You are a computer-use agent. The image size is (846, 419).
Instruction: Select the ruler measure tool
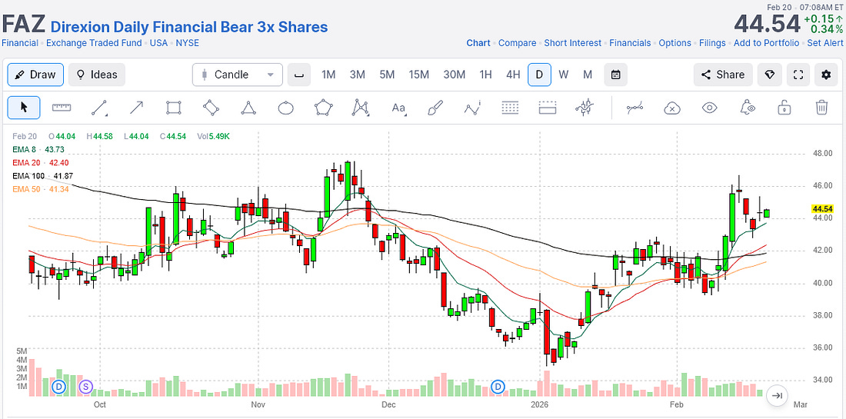62,108
